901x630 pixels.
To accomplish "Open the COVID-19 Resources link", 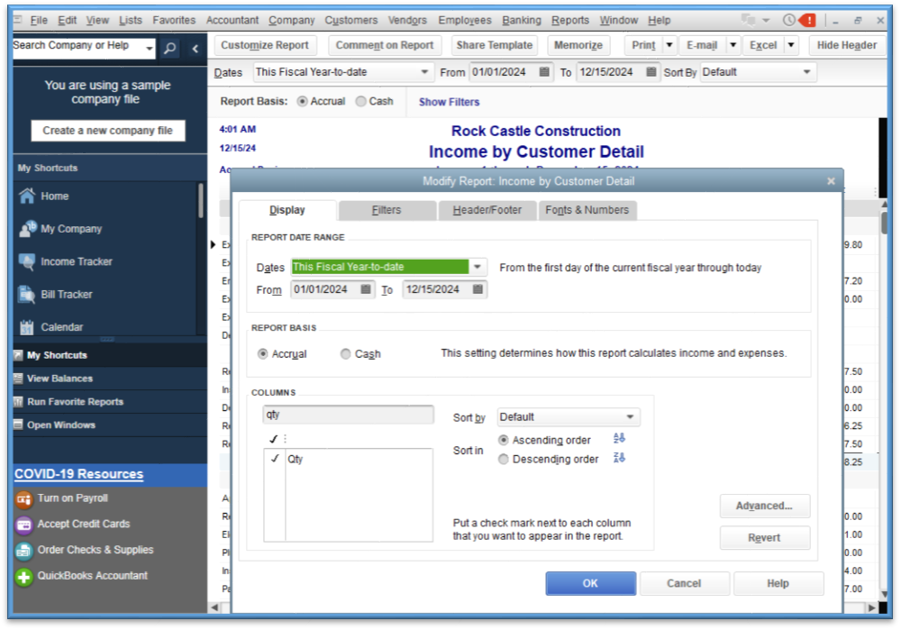I will pos(78,474).
